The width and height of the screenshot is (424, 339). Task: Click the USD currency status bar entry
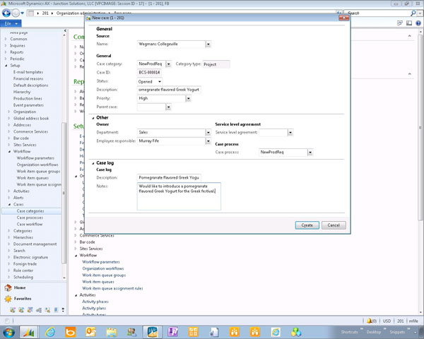pos(387,321)
